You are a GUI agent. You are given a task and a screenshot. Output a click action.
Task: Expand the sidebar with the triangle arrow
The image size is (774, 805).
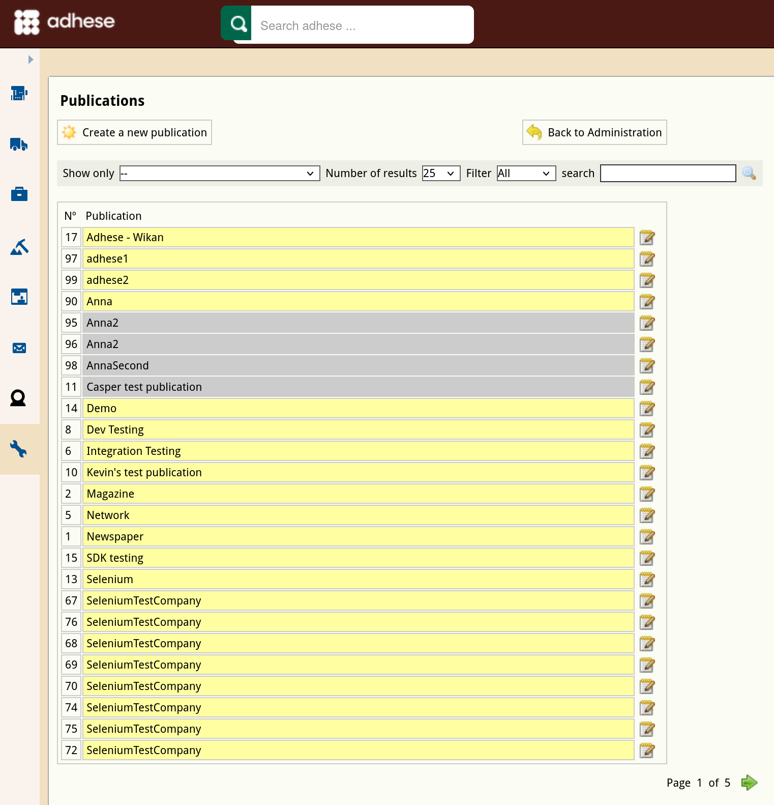click(31, 60)
